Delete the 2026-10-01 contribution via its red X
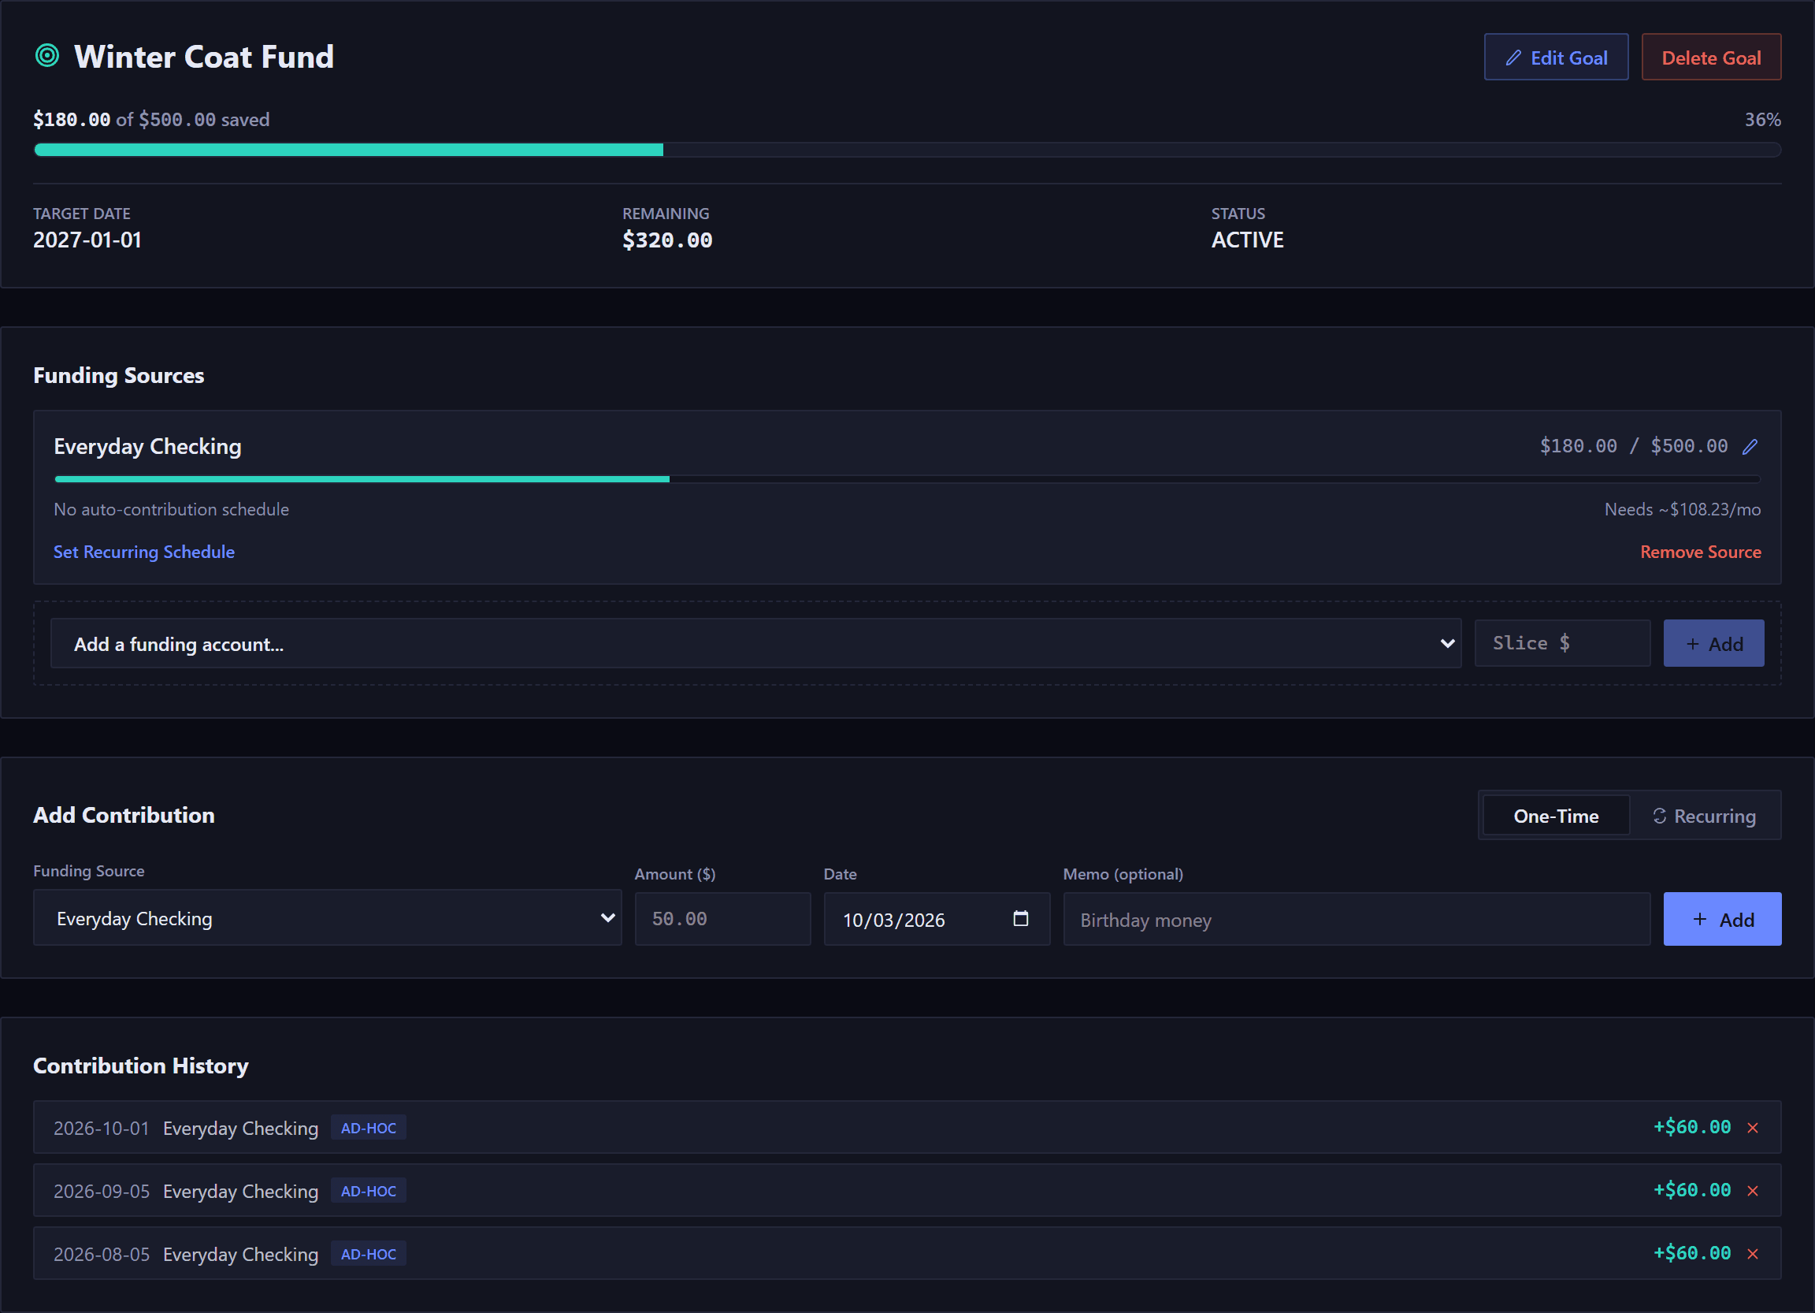This screenshot has width=1815, height=1313. click(1753, 1128)
